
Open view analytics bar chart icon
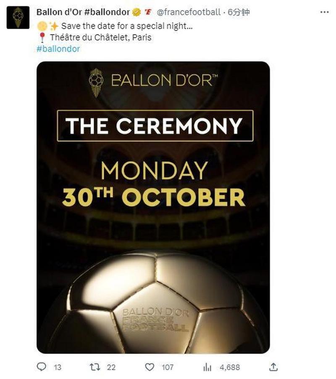tap(207, 367)
